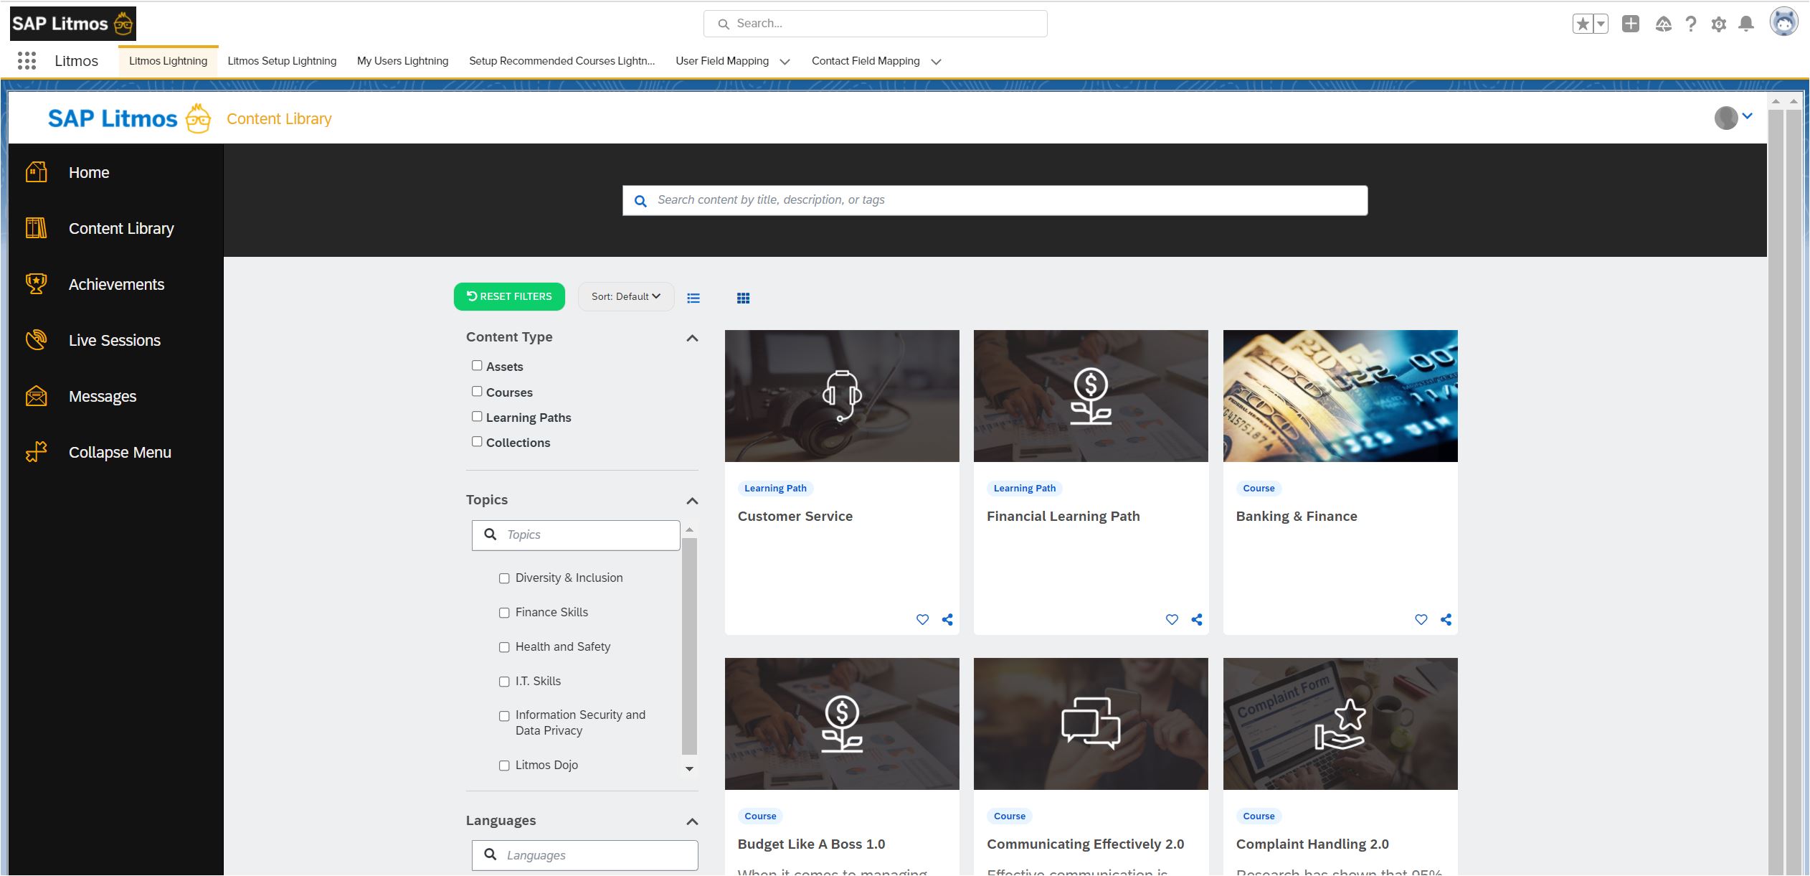Open Salesforce Setup via the gear icon

tap(1719, 23)
